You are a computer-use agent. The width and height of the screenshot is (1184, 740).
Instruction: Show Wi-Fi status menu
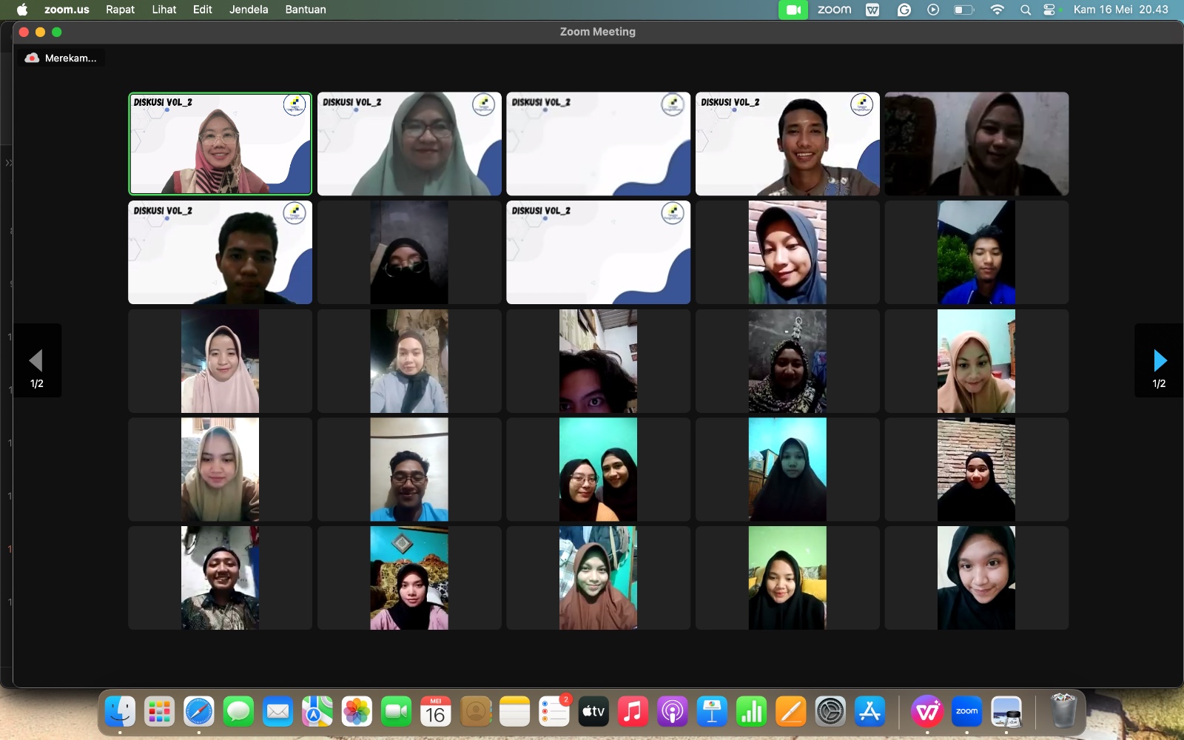pyautogui.click(x=997, y=10)
